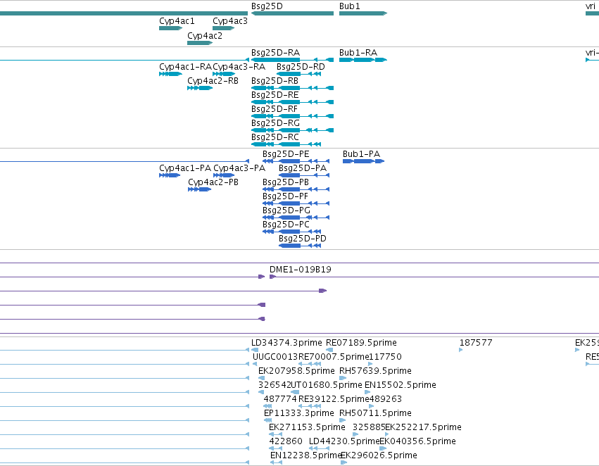The image size is (599, 466).
Task: Open the Bsg25D-RA transcript
Action: click(x=292, y=60)
